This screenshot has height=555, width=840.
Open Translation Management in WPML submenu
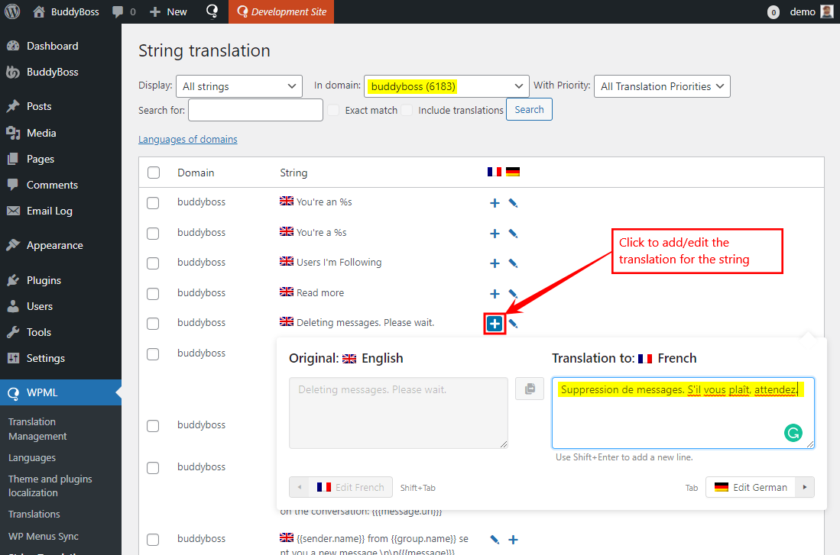point(37,429)
